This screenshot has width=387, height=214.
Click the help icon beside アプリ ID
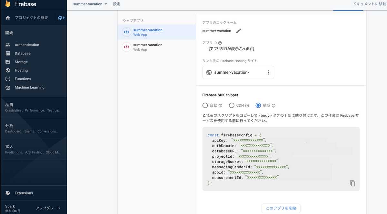coord(220,43)
